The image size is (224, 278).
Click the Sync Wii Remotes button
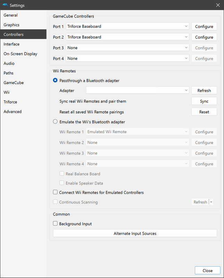tap(204, 101)
